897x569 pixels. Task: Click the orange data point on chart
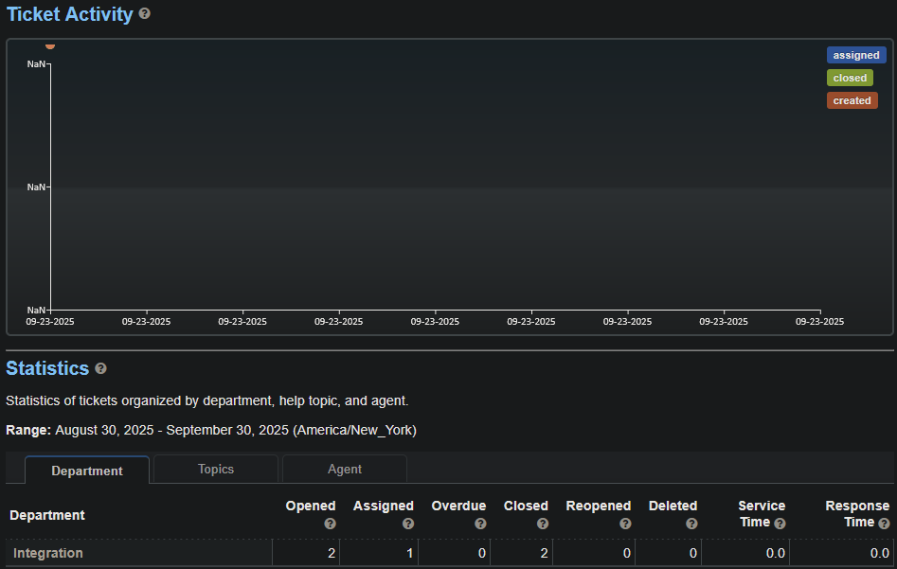click(50, 44)
